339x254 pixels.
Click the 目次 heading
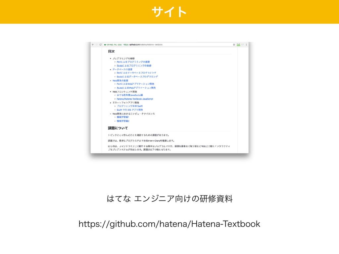coord(111,51)
